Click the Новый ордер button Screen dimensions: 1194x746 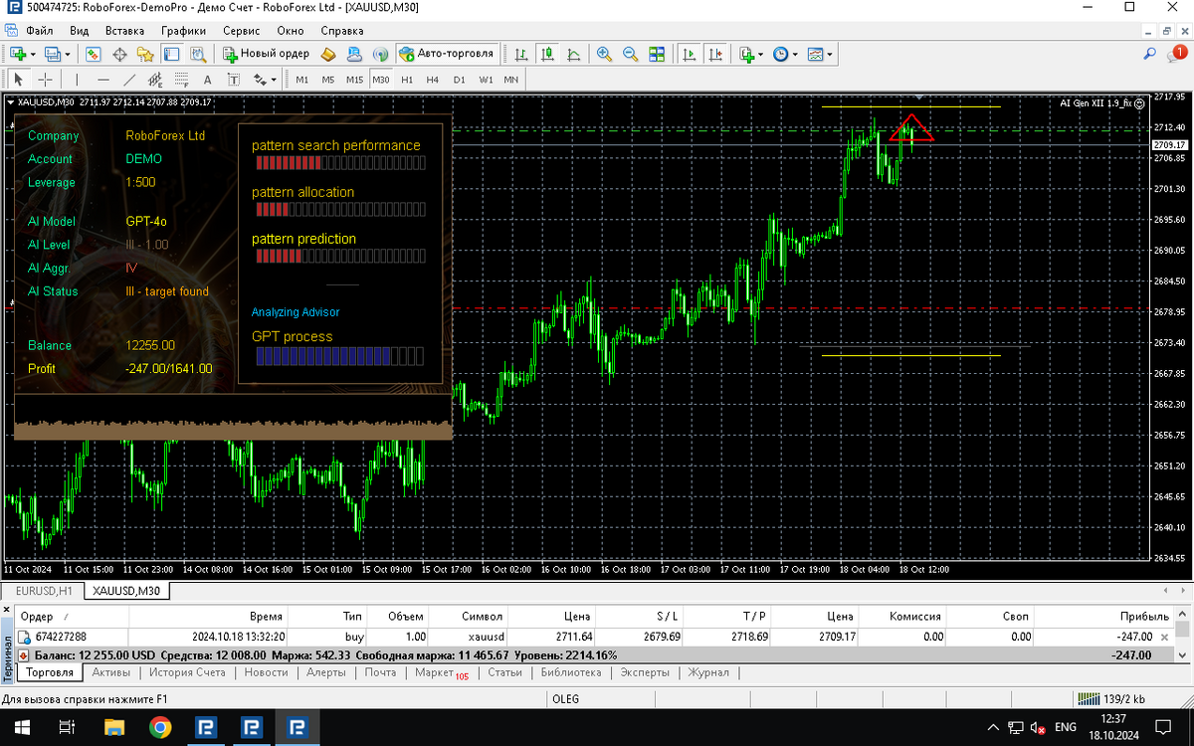pos(267,54)
